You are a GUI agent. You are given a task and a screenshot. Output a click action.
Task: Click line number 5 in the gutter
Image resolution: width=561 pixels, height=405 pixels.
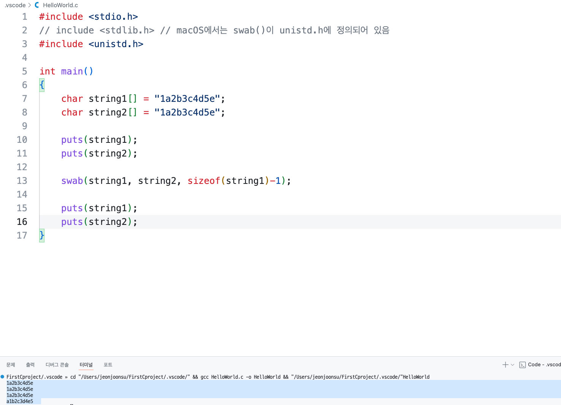pyautogui.click(x=25, y=71)
